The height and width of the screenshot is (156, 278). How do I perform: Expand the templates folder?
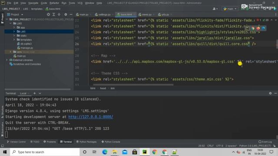(x=14, y=39)
